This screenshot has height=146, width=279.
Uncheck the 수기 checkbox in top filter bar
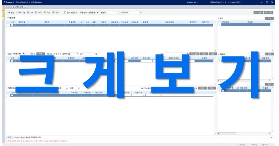click(36, 13)
